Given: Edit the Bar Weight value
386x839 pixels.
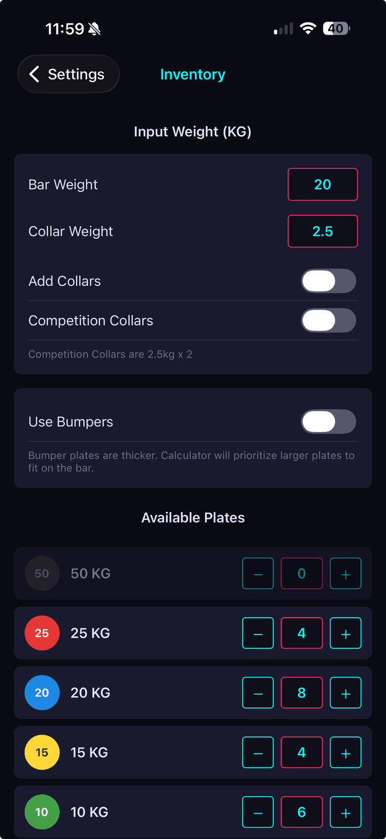Looking at the screenshot, I should [323, 184].
